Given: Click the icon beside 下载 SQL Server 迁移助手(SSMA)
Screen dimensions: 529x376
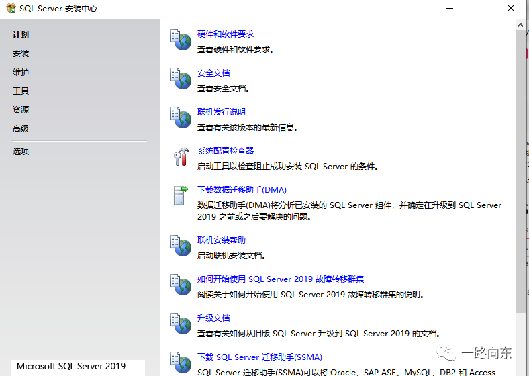Looking at the screenshot, I should pyautogui.click(x=181, y=363).
